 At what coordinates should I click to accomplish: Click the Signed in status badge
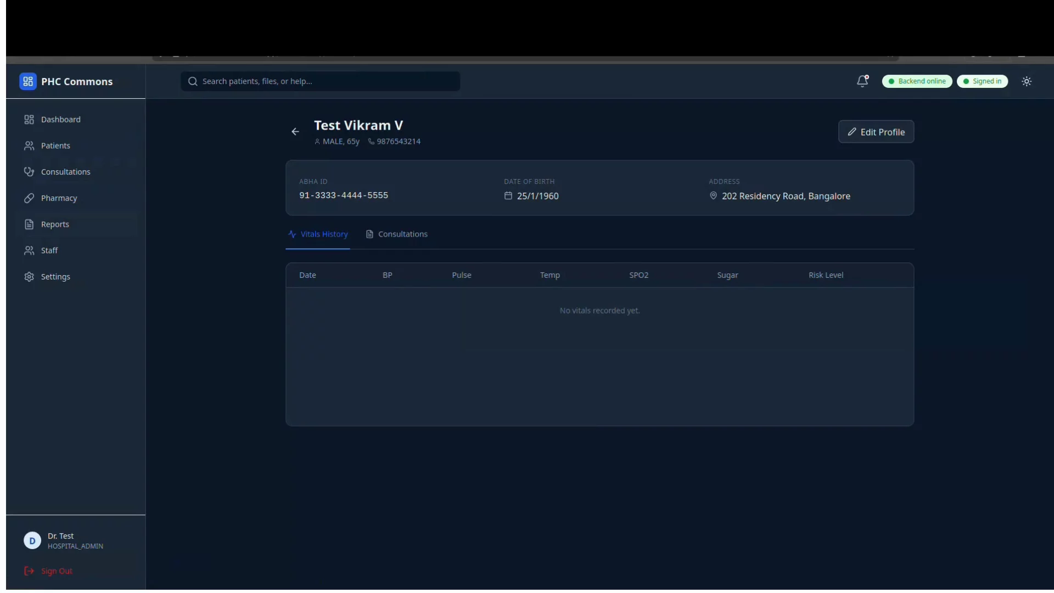point(982,81)
